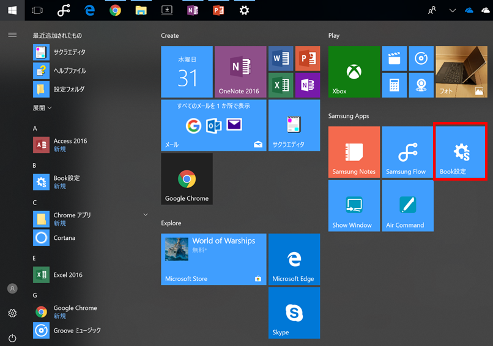Open the Book設定 tile
Screen dimensions: 493x346
point(461,152)
